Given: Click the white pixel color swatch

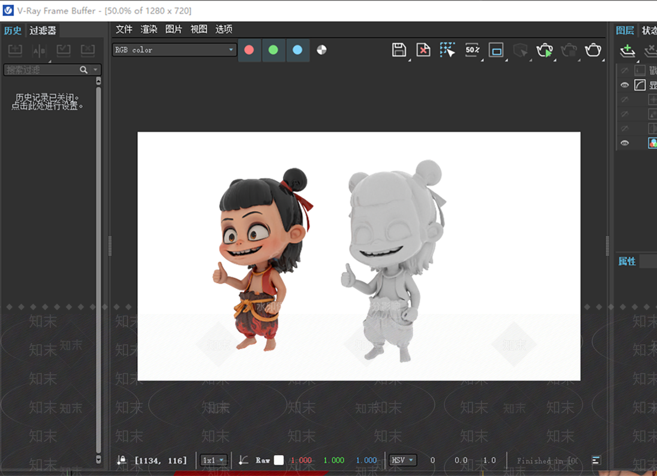Looking at the screenshot, I should click(x=279, y=460).
